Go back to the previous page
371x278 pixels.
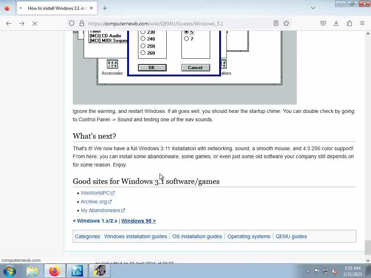click(x=9, y=24)
